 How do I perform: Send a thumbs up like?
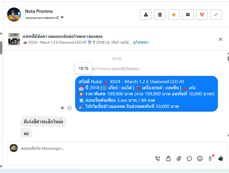click(221, 158)
